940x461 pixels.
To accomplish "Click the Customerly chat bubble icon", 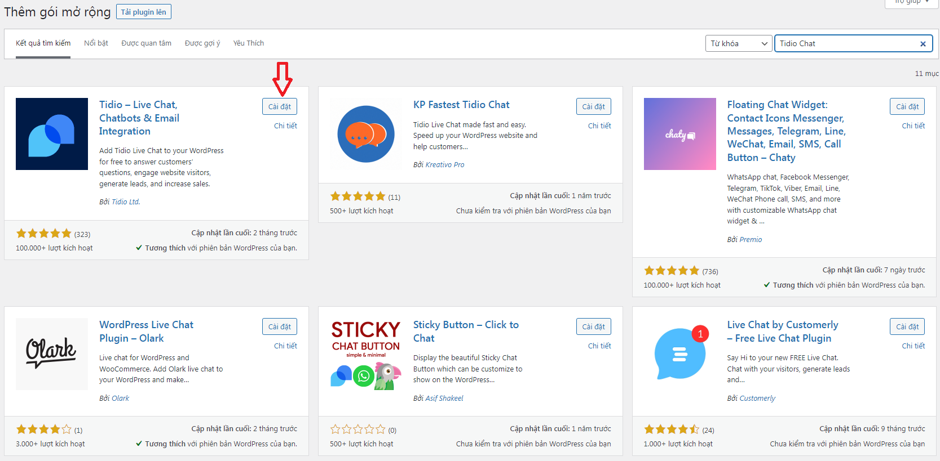I will coord(679,353).
